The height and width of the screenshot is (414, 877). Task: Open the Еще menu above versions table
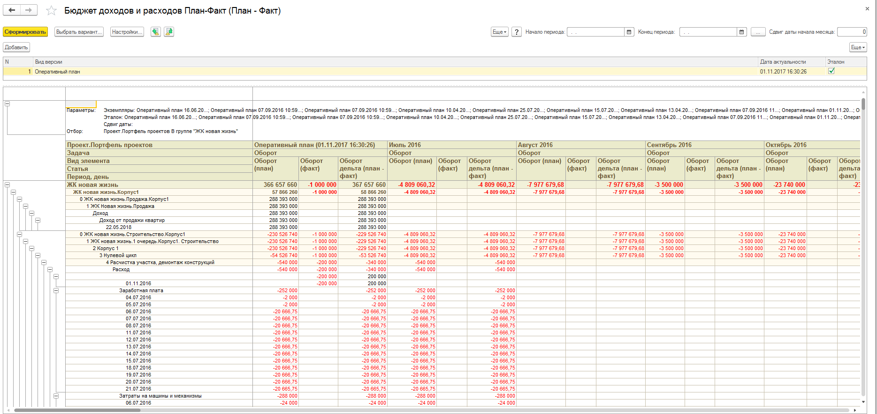click(x=858, y=47)
